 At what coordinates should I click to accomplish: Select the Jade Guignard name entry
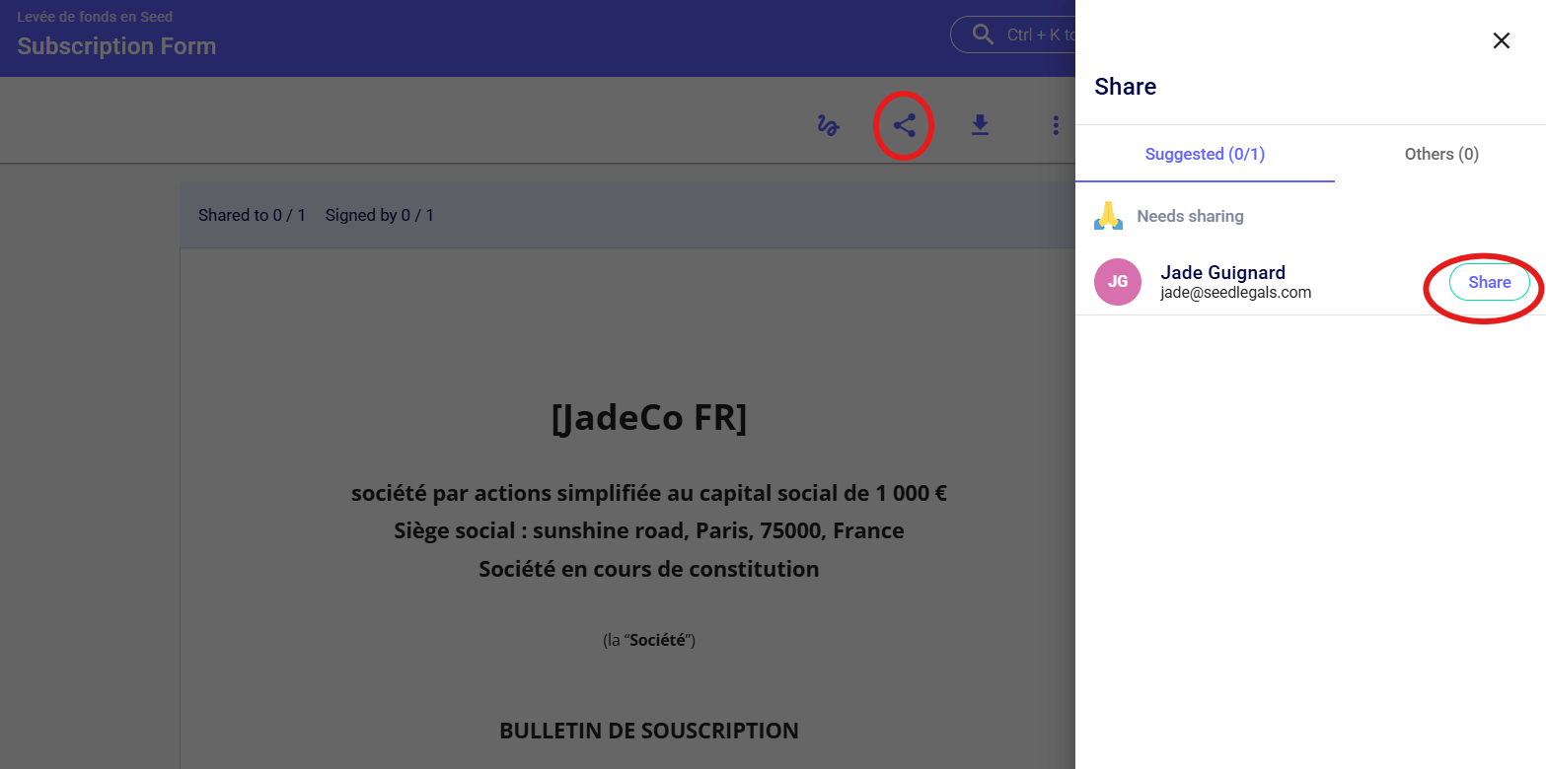pyautogui.click(x=1222, y=272)
